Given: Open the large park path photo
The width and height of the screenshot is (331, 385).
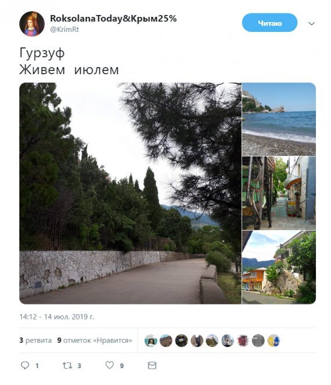Looking at the screenshot, I should (x=130, y=193).
